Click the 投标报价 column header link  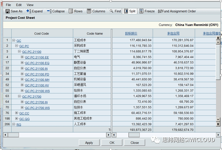131,33
